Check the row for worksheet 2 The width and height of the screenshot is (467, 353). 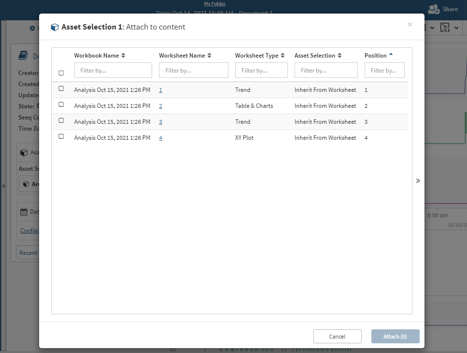(x=61, y=104)
